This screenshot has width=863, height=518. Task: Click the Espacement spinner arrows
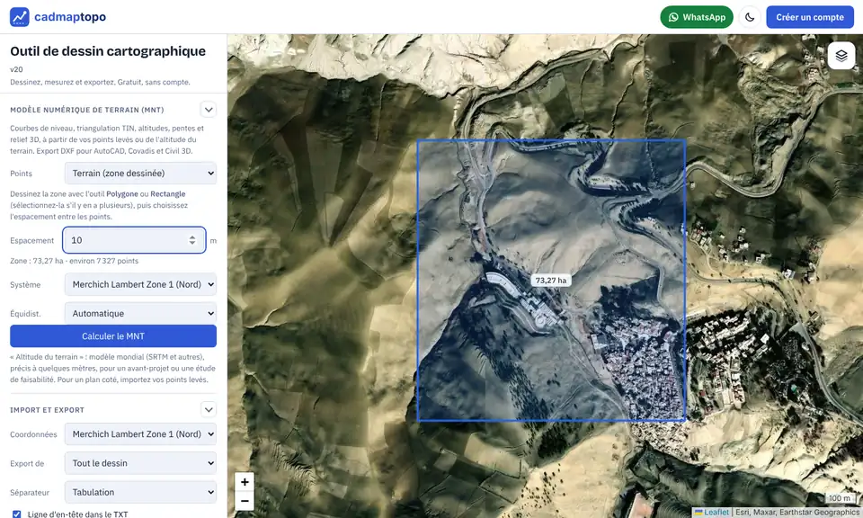pos(192,240)
